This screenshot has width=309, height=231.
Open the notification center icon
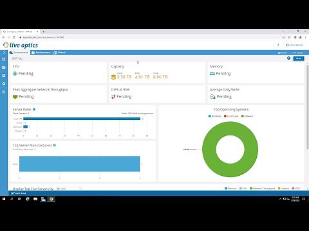(304, 199)
